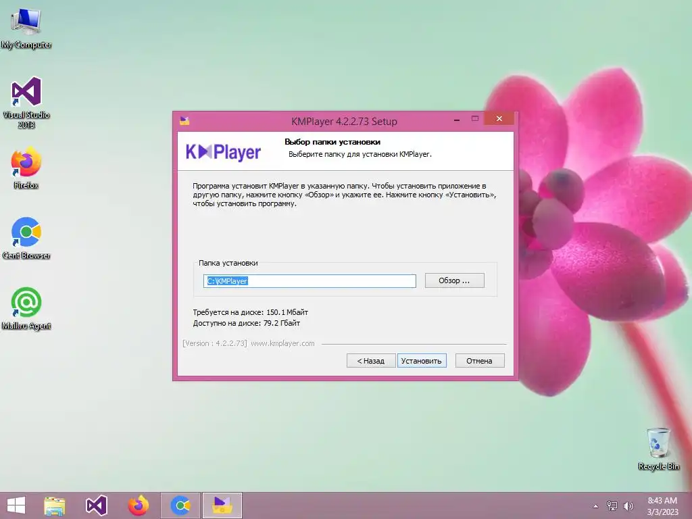Open the Visual Studio 2013 desktop shortcut

click(x=26, y=103)
